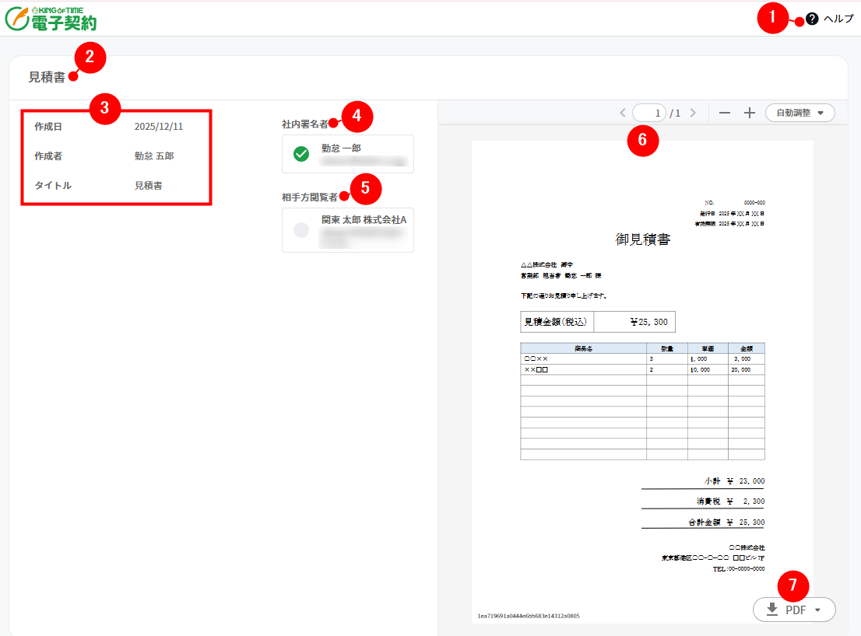Click the green check next to 勤怠 一郎
861x636 pixels.
pyautogui.click(x=301, y=154)
